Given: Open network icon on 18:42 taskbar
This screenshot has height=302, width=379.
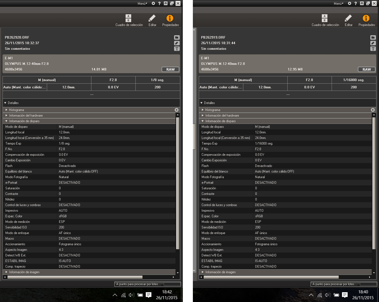Looking at the screenshot, I should (124, 295).
